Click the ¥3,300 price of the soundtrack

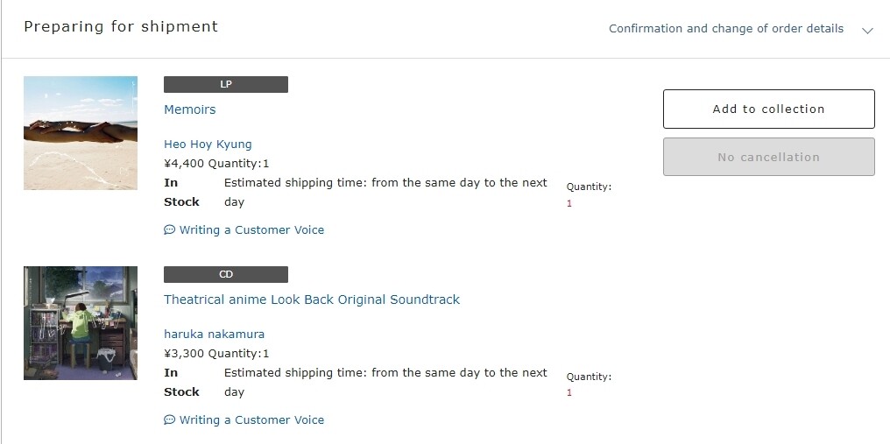pos(184,354)
